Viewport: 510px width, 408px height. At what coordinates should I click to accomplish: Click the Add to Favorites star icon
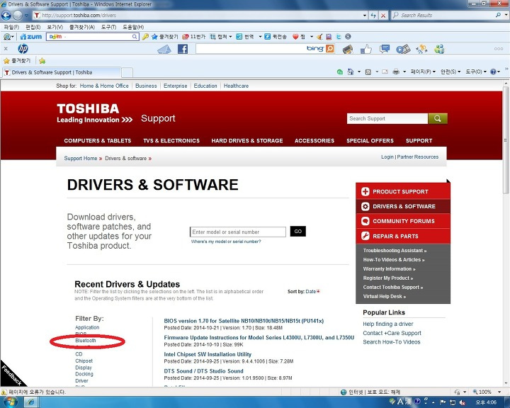click(x=42, y=61)
